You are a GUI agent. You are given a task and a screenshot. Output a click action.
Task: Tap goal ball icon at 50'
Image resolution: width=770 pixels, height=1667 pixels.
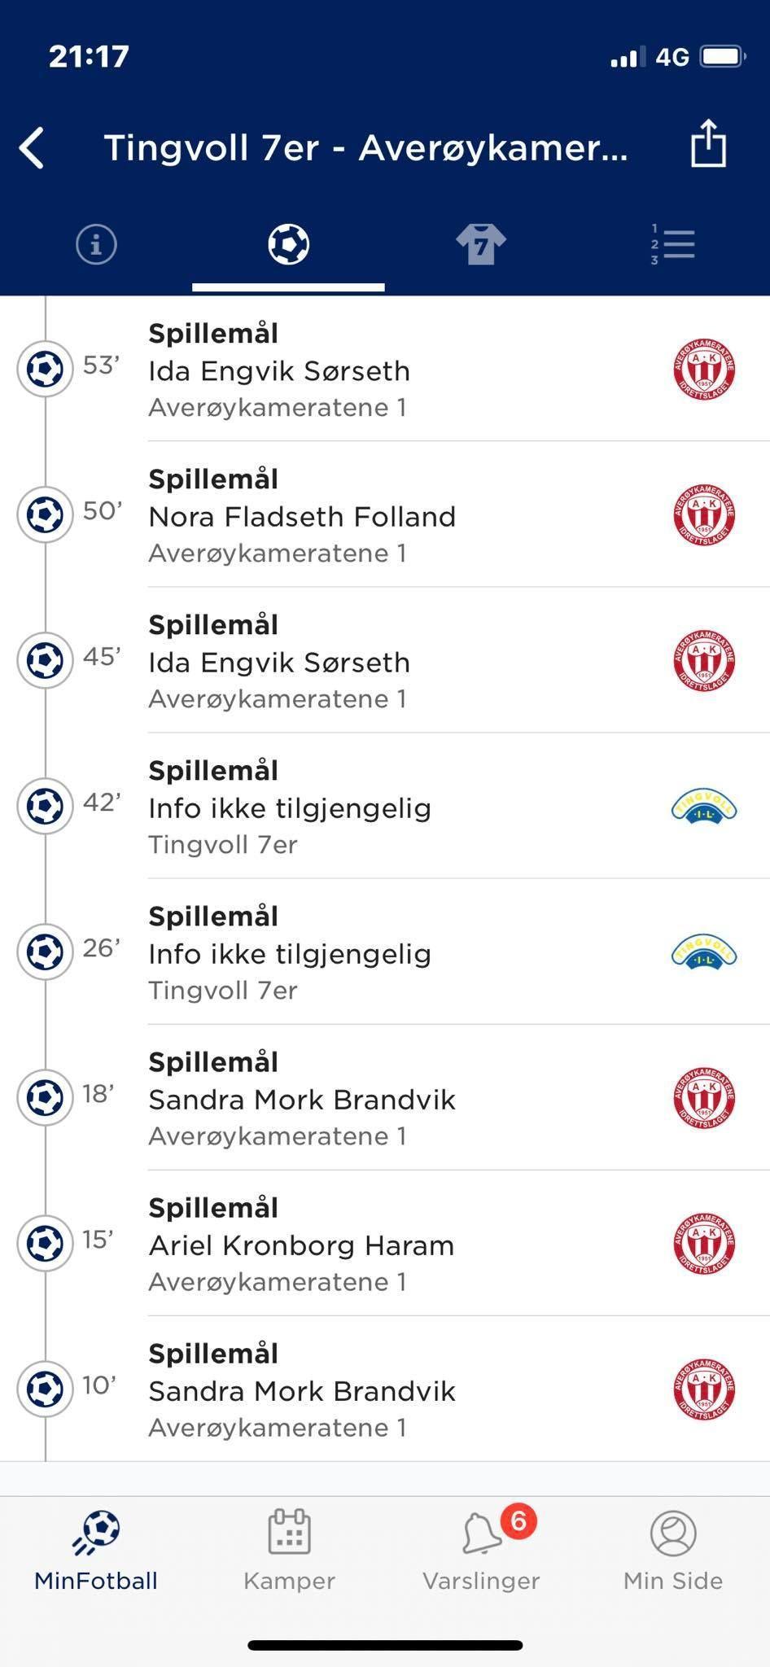[45, 514]
